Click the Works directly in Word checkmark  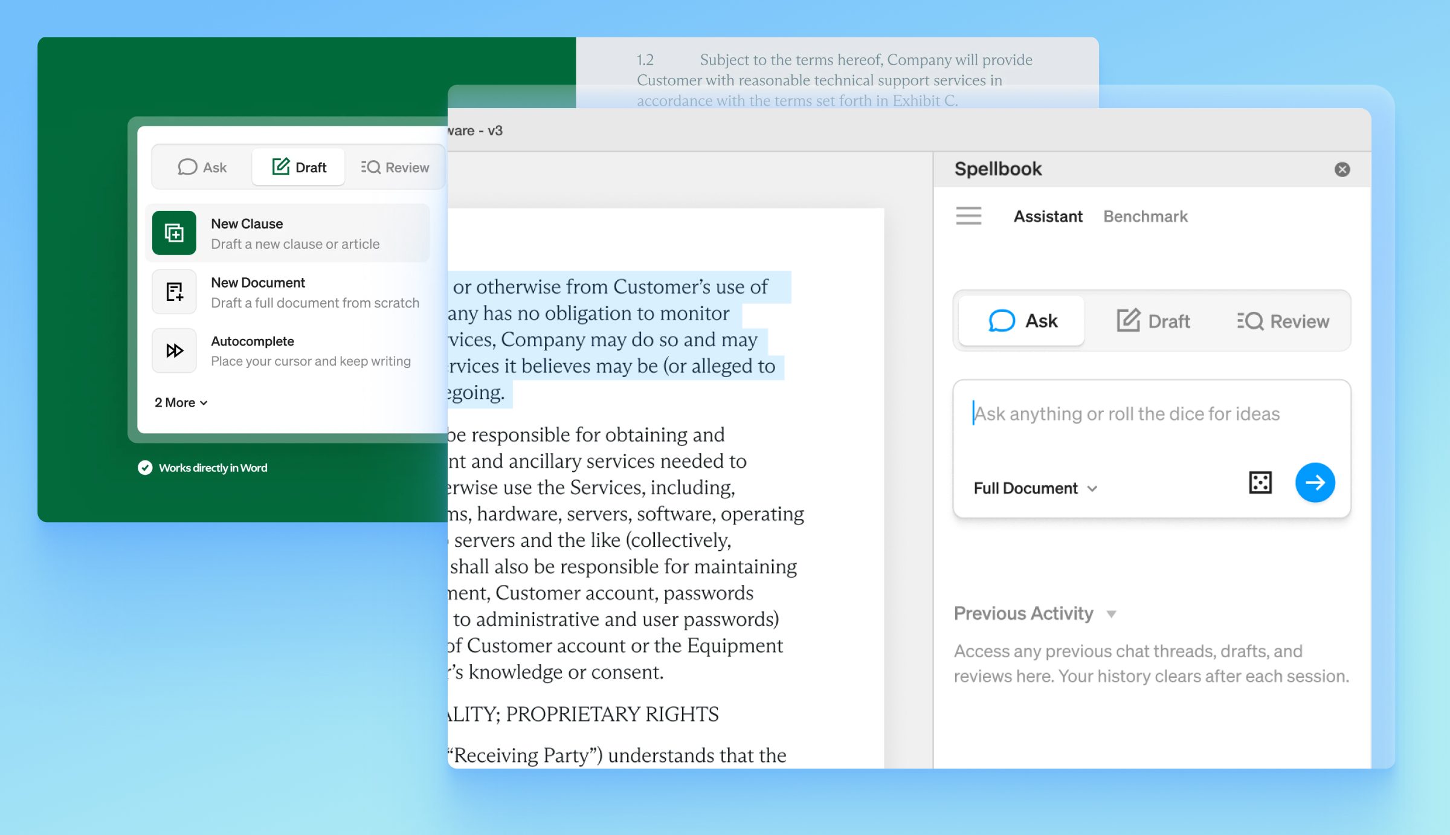pyautogui.click(x=145, y=468)
